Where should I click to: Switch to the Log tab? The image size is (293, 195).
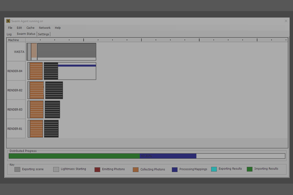coord(9,34)
